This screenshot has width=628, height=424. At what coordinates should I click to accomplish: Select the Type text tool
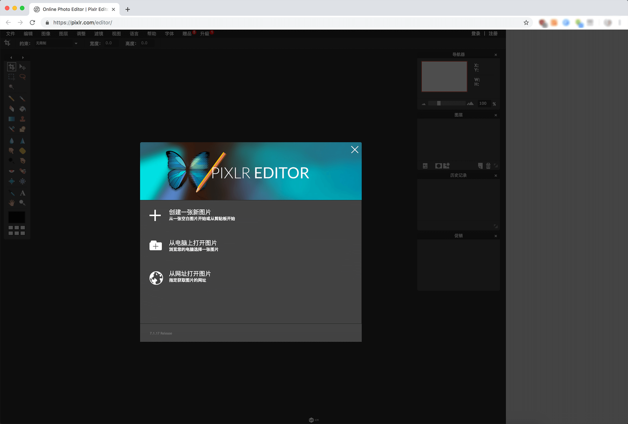click(23, 193)
